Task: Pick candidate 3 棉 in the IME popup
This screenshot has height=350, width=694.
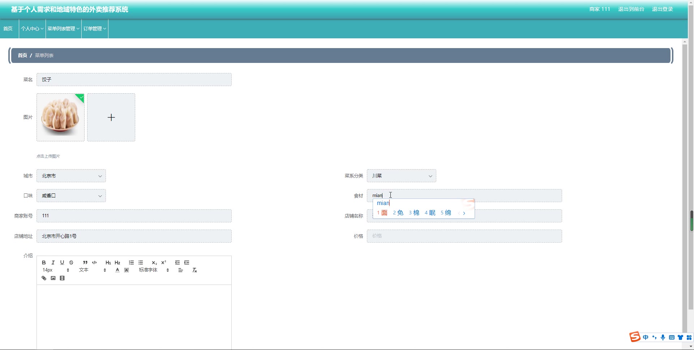Action: (x=414, y=213)
